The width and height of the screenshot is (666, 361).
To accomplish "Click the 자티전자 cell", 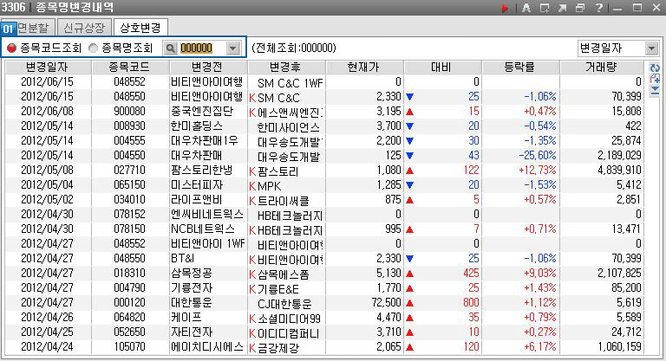I will click(208, 332).
